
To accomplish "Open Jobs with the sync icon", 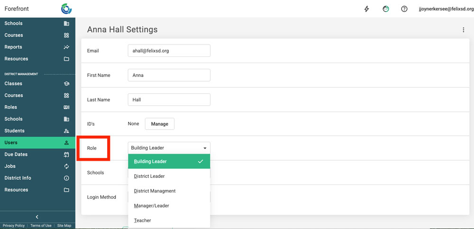I will [37, 166].
